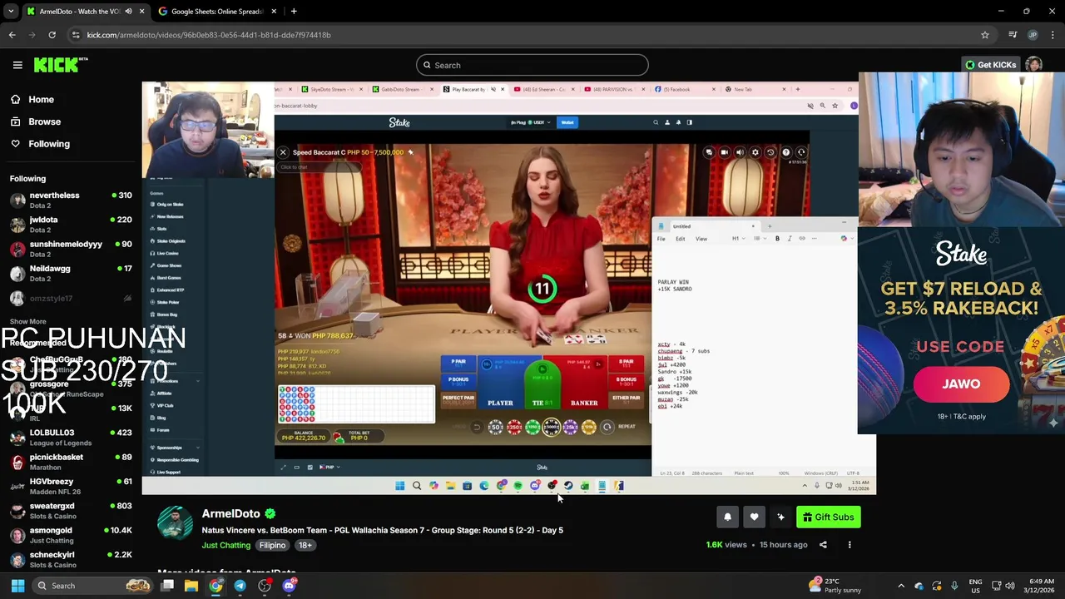
Task: Open Telegram from the taskbar
Action: coord(240,586)
